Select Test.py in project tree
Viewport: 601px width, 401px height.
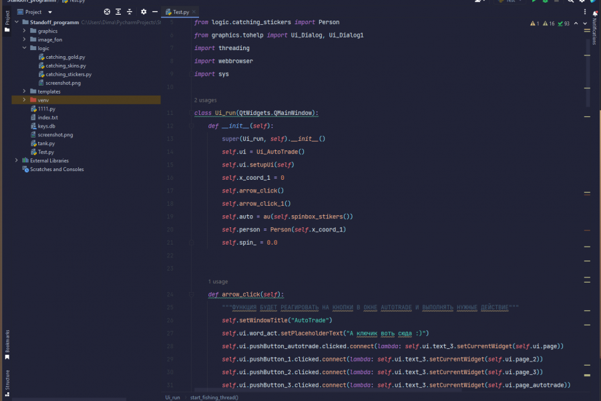click(x=45, y=152)
